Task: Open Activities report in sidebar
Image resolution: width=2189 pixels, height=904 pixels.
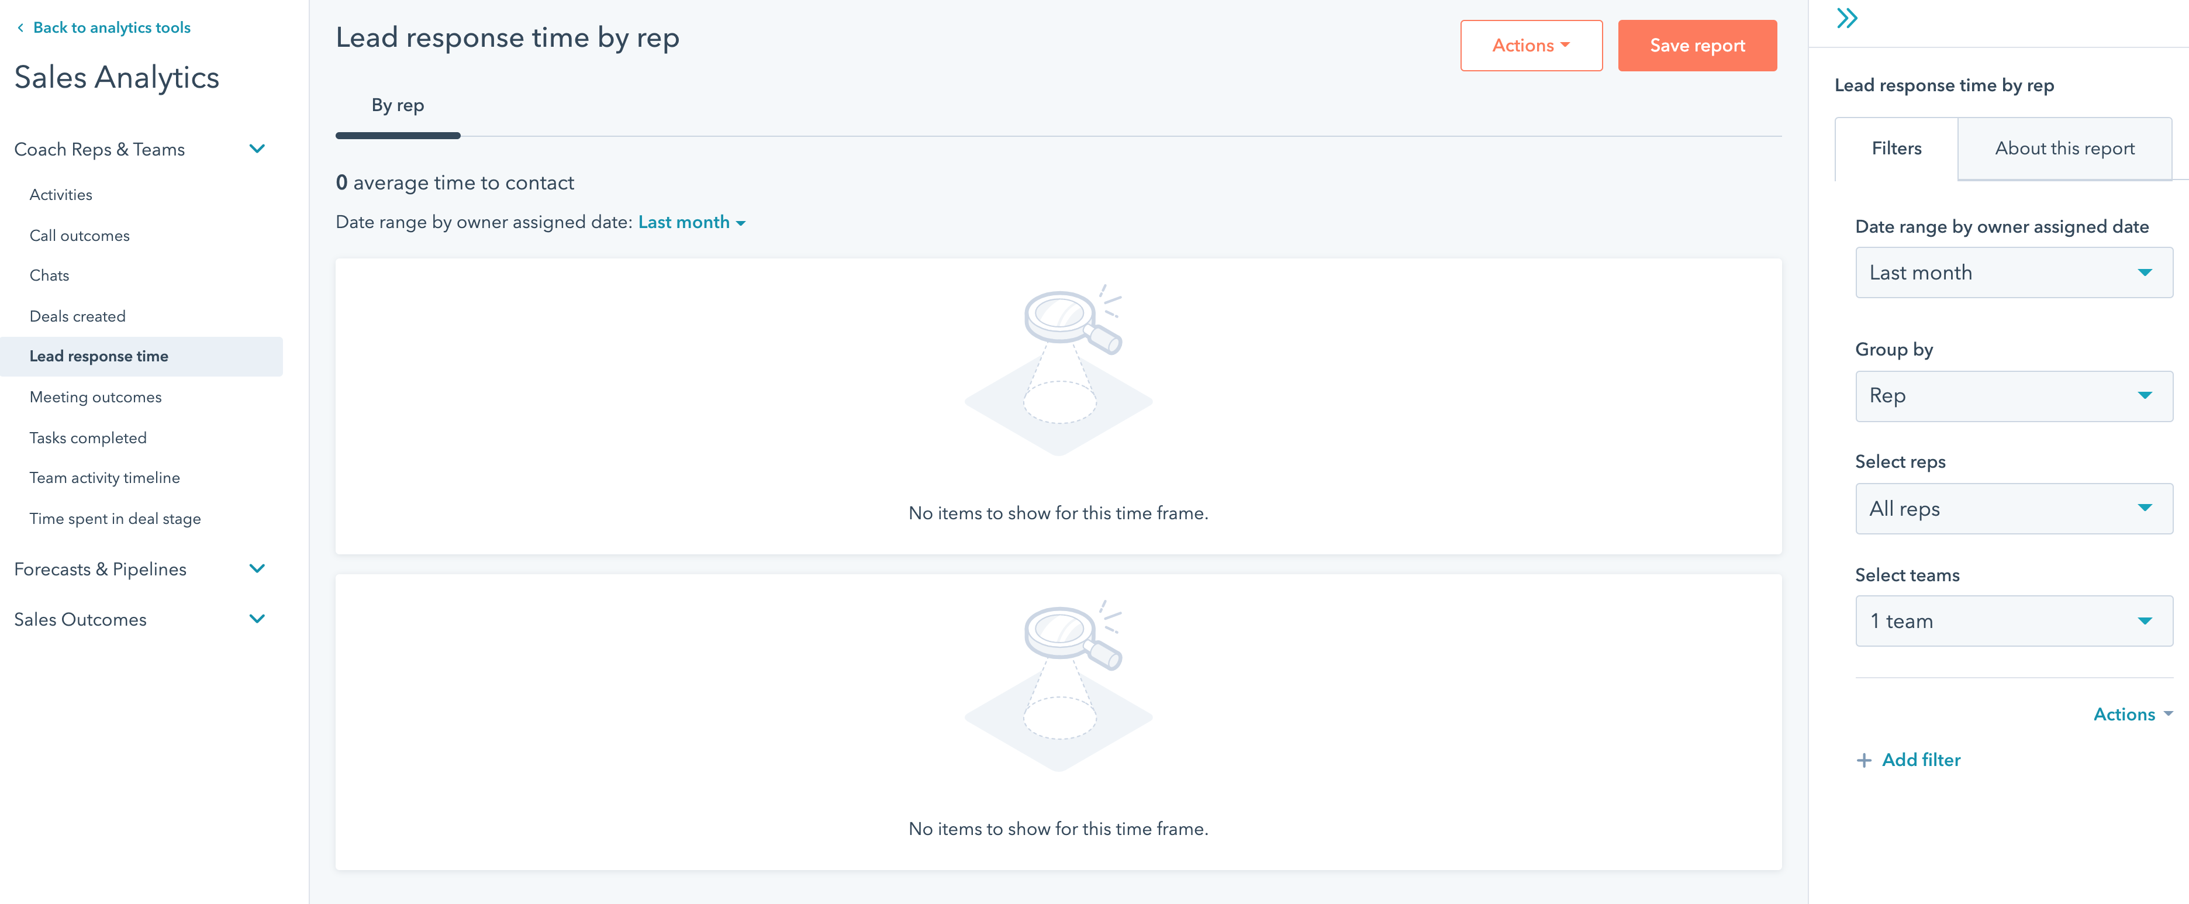Action: click(x=61, y=195)
